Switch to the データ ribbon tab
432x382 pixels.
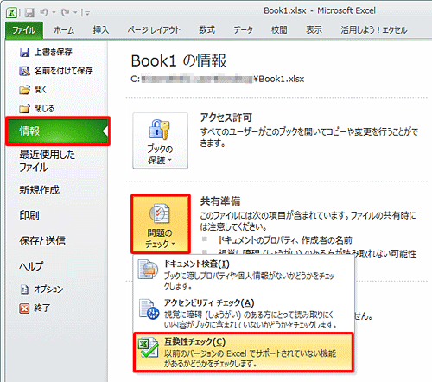pyautogui.click(x=243, y=30)
